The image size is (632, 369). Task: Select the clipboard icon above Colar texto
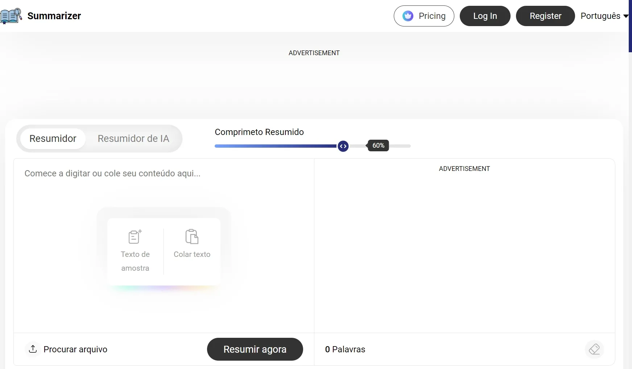pyautogui.click(x=192, y=236)
